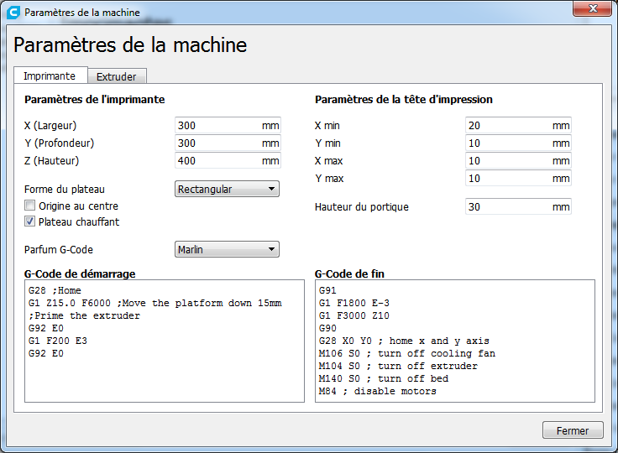Click the 'M106 S0 ; turn off cooling fan' line

[407, 353]
